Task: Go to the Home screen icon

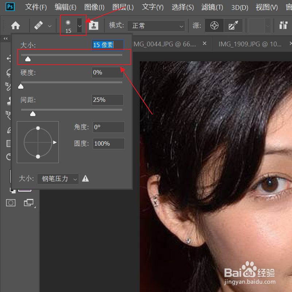Action: (15, 26)
